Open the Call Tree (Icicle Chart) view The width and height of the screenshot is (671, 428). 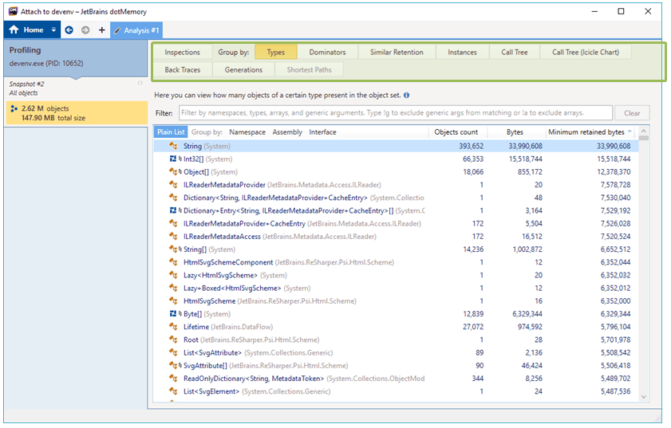tap(585, 53)
